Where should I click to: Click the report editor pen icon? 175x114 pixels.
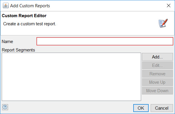[x=163, y=23]
